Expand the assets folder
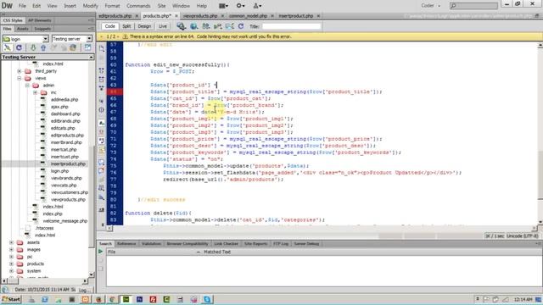 [11, 242]
